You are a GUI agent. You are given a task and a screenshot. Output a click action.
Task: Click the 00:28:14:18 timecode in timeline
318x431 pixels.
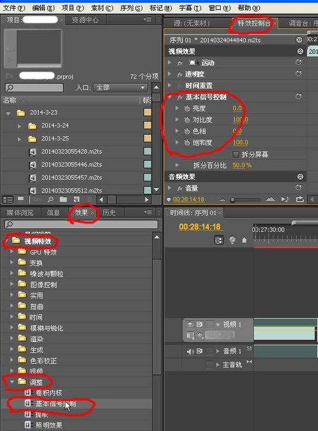[x=200, y=227]
